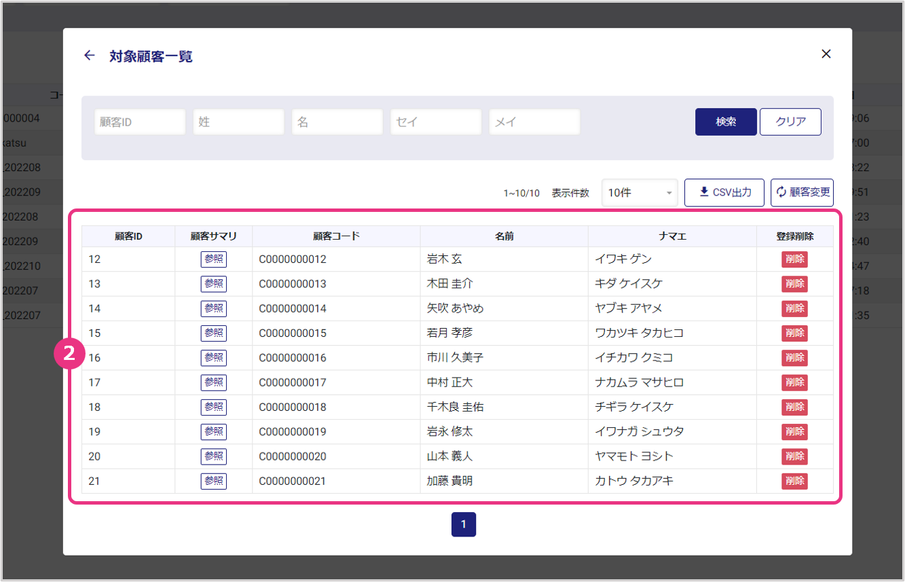Click the 検索 search button

(726, 122)
